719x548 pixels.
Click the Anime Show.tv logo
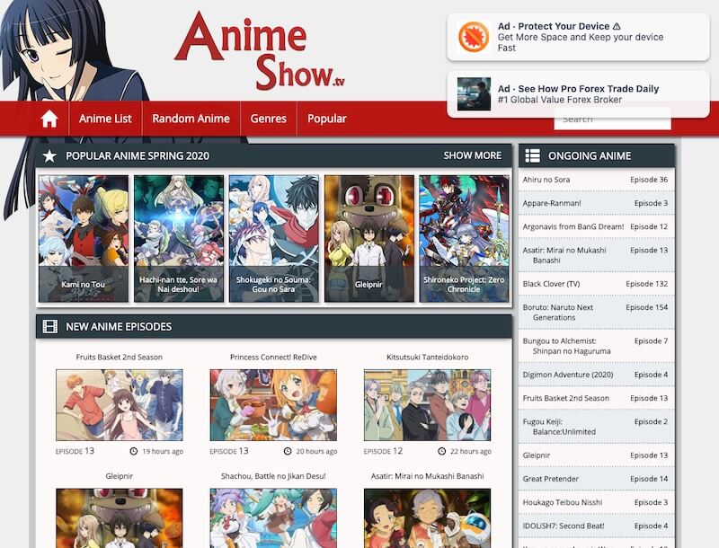coord(260,50)
